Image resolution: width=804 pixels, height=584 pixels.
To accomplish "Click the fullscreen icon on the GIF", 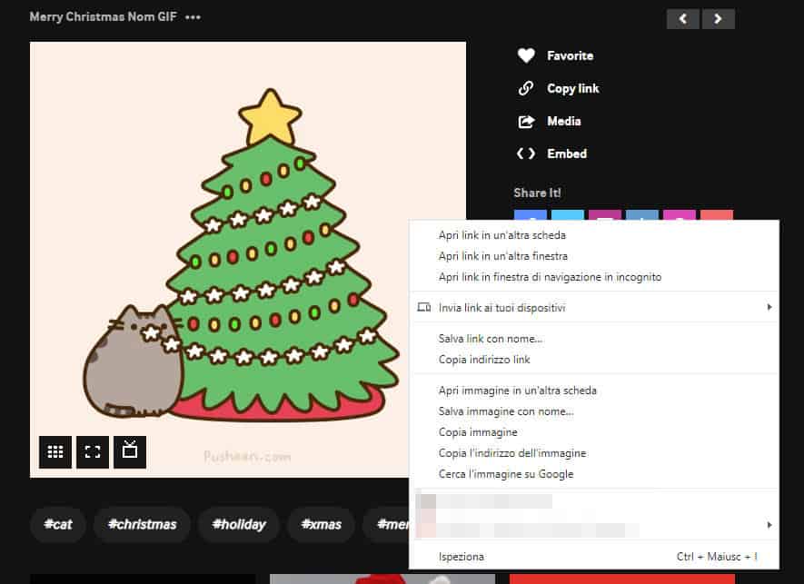I will 93,452.
